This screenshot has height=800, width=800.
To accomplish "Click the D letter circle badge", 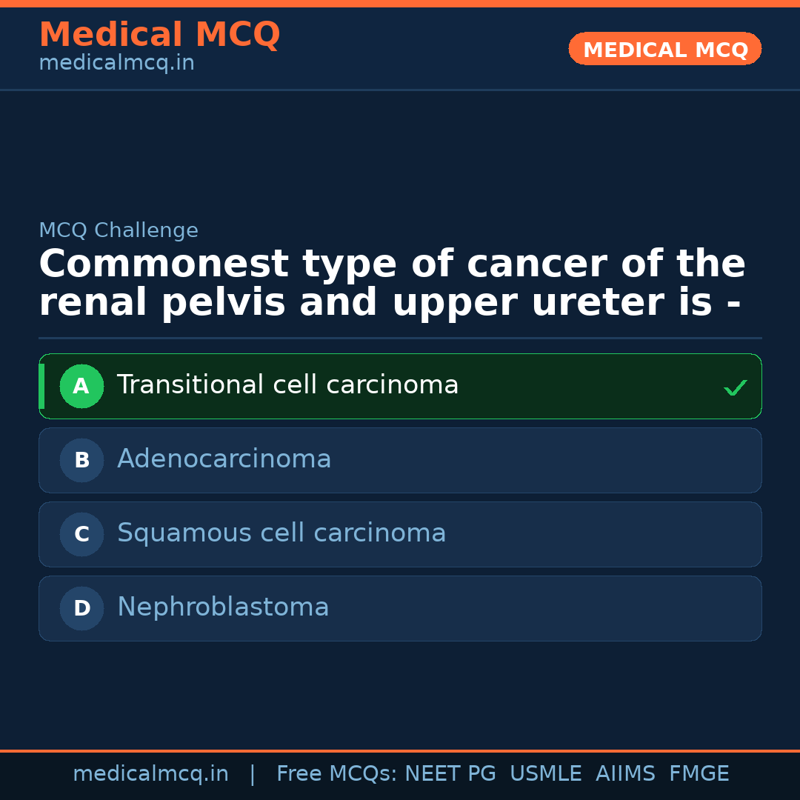I will (81, 608).
